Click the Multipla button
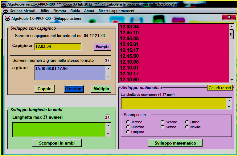This screenshot has width=238, height=156. tap(101, 89)
